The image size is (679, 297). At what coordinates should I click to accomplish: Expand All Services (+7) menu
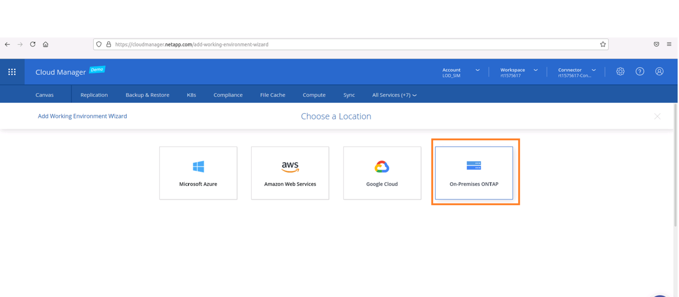394,95
